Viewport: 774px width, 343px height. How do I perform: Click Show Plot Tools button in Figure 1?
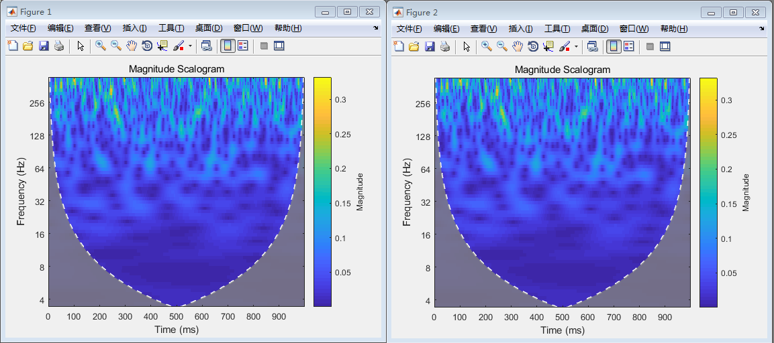click(x=279, y=46)
